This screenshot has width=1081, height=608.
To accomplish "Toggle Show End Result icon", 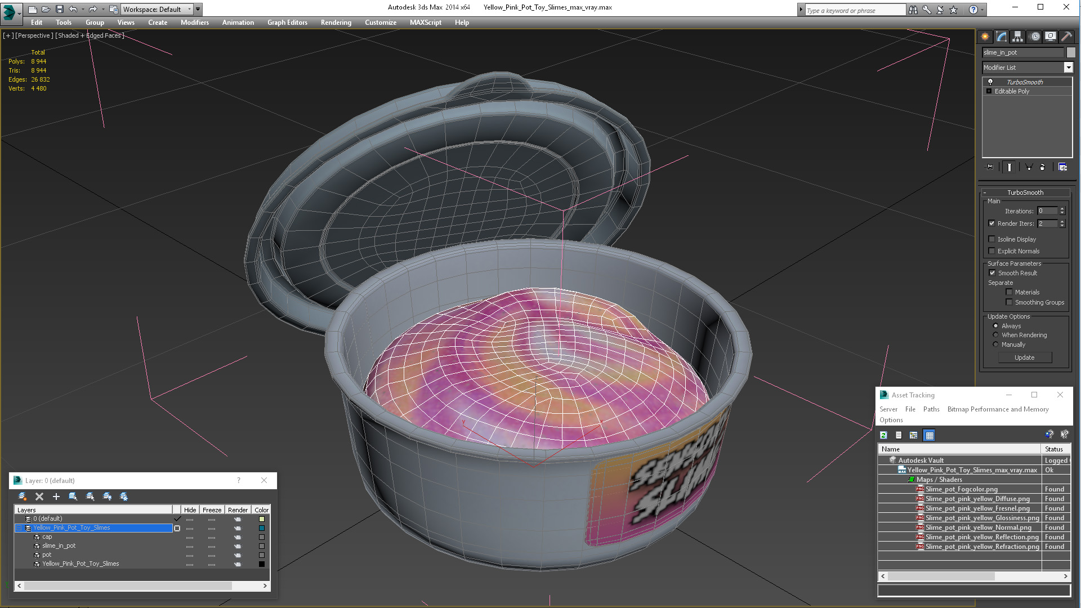I will [x=1009, y=167].
